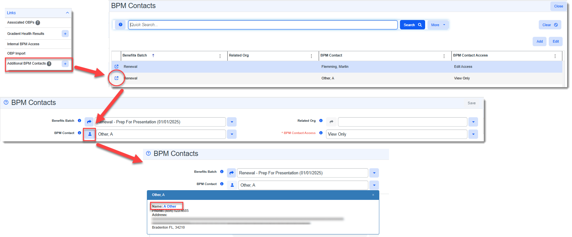572x237 pixels.
Task: Click the info icon next to the Related Org label
Action: coord(321,121)
